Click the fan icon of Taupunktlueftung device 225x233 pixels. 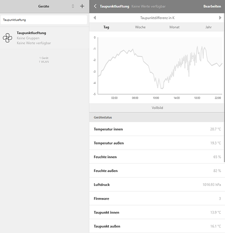click(7, 38)
